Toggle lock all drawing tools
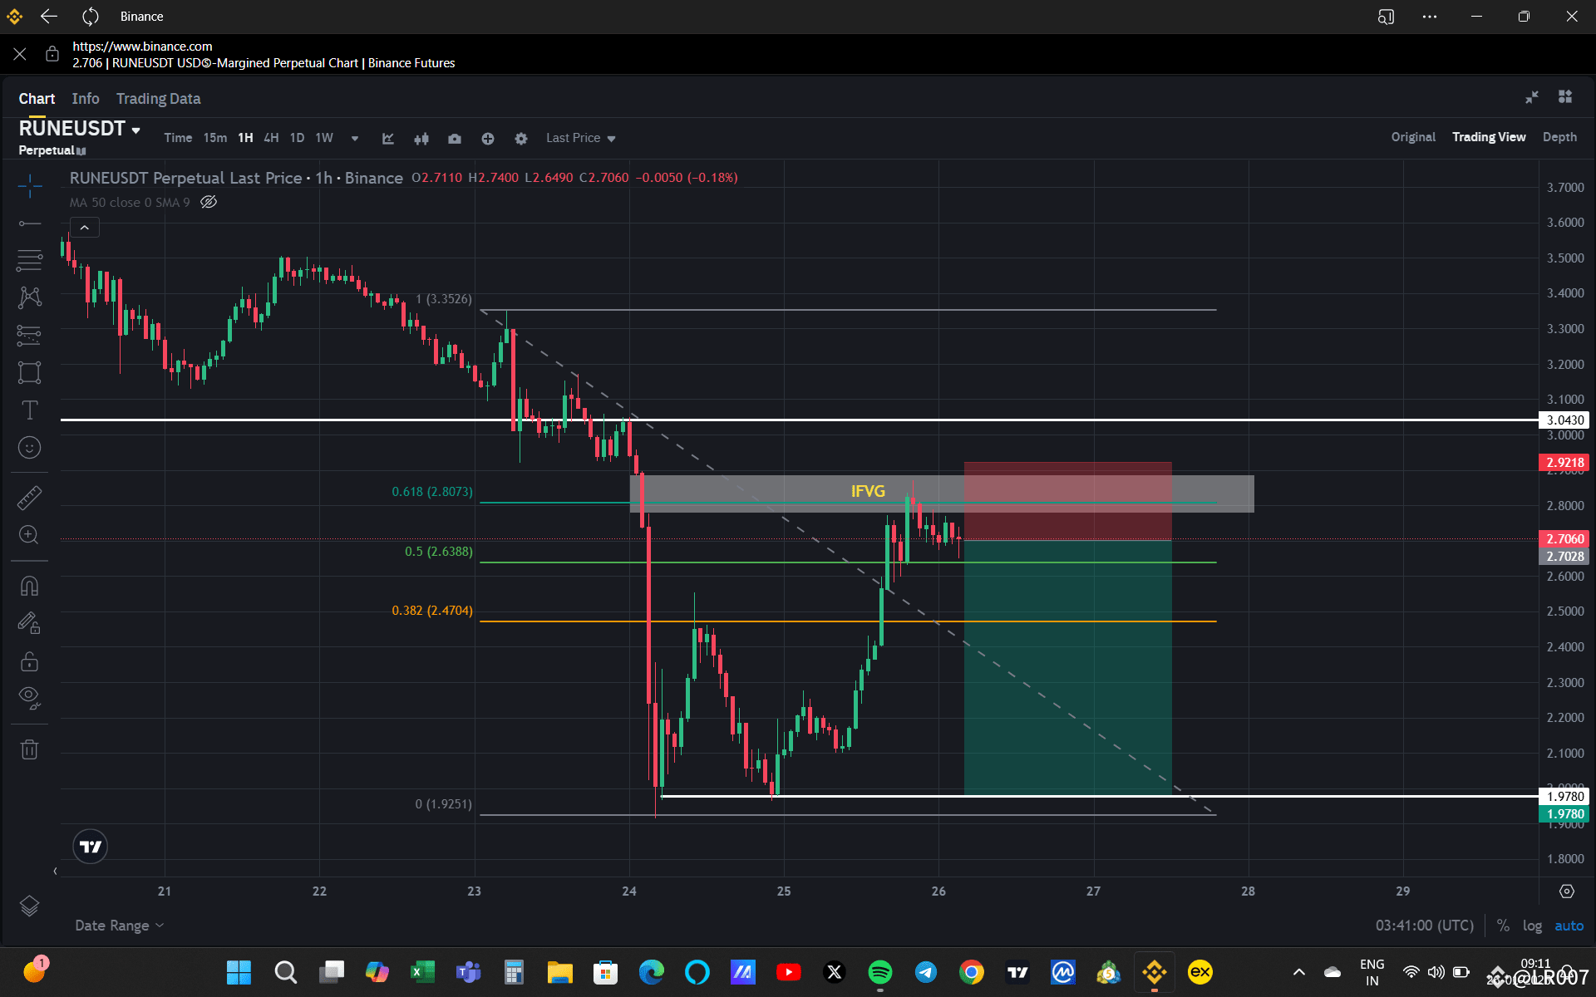Viewport: 1596px width, 997px height. (x=30, y=661)
